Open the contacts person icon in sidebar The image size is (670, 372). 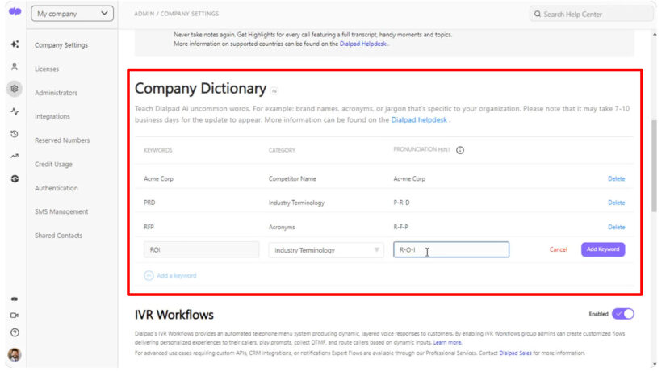coord(14,67)
